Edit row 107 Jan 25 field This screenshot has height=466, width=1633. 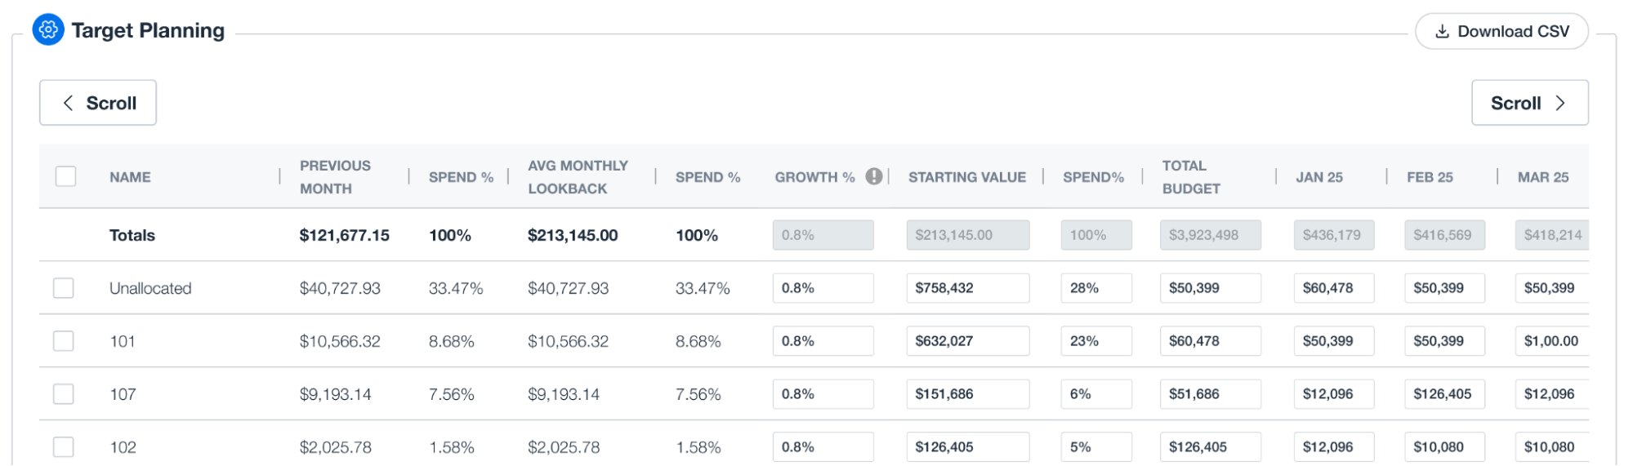(1333, 394)
